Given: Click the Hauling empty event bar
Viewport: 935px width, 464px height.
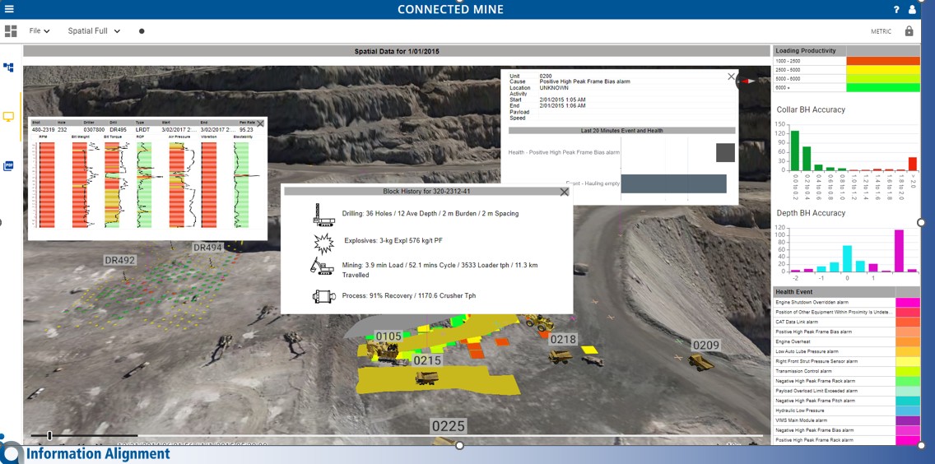Looking at the screenshot, I should [x=674, y=183].
